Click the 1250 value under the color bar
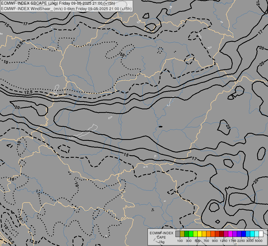 (x=224, y=241)
